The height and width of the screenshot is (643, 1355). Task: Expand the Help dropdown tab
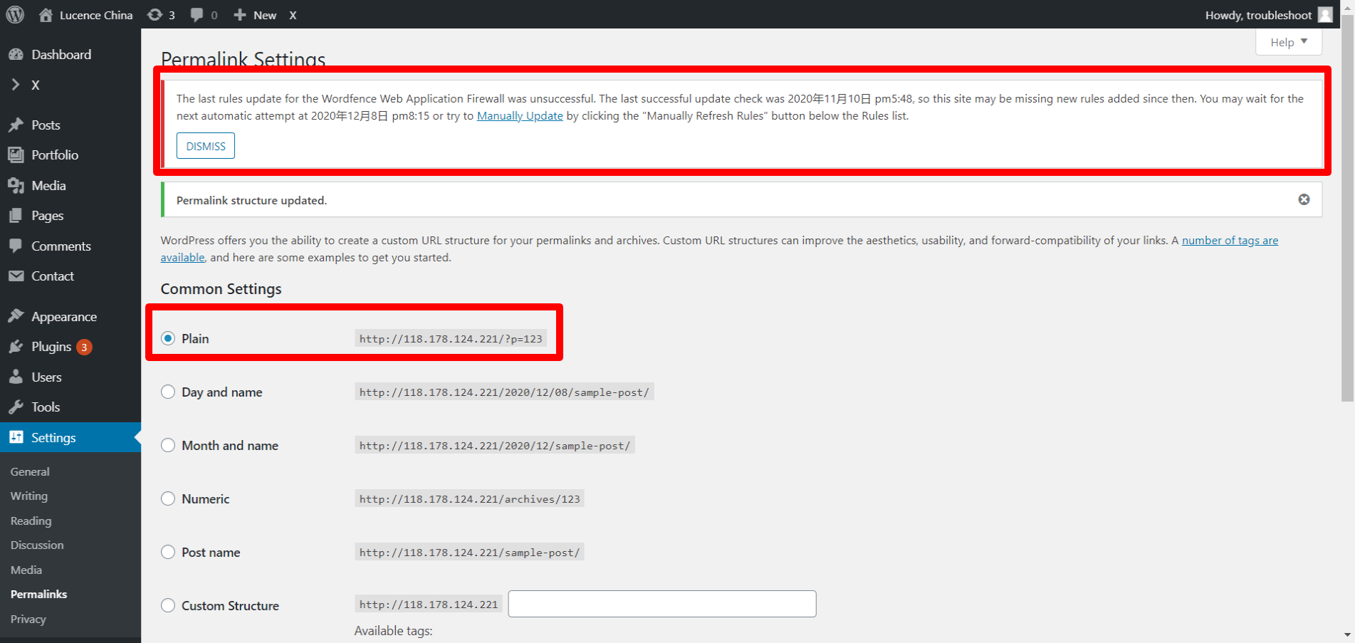click(1289, 42)
